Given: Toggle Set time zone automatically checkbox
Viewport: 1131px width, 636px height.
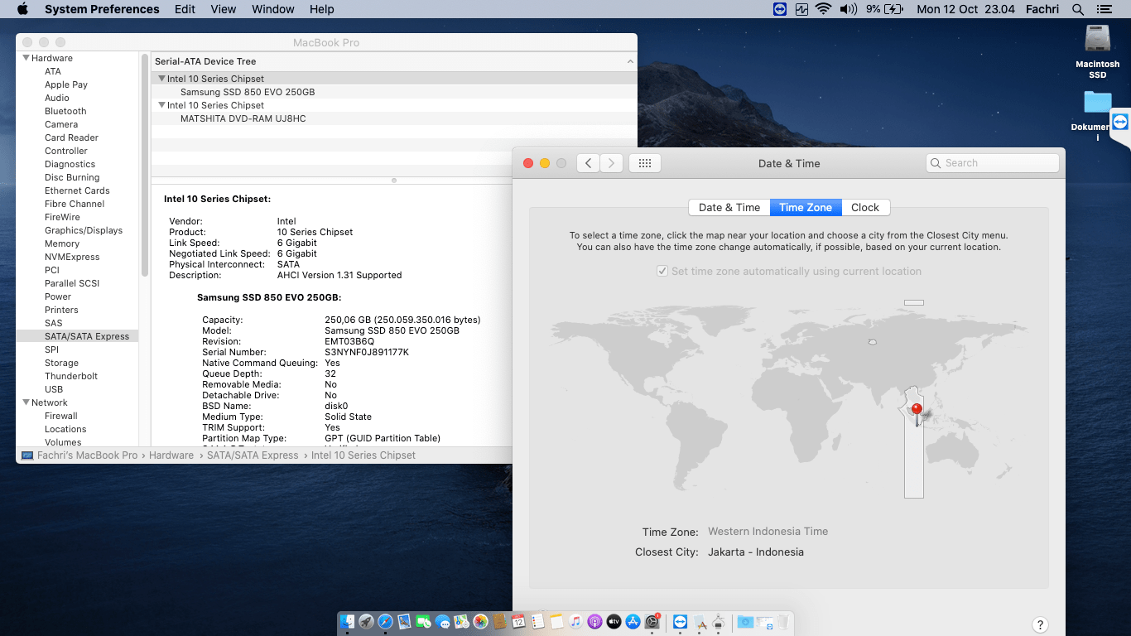Looking at the screenshot, I should pos(662,271).
